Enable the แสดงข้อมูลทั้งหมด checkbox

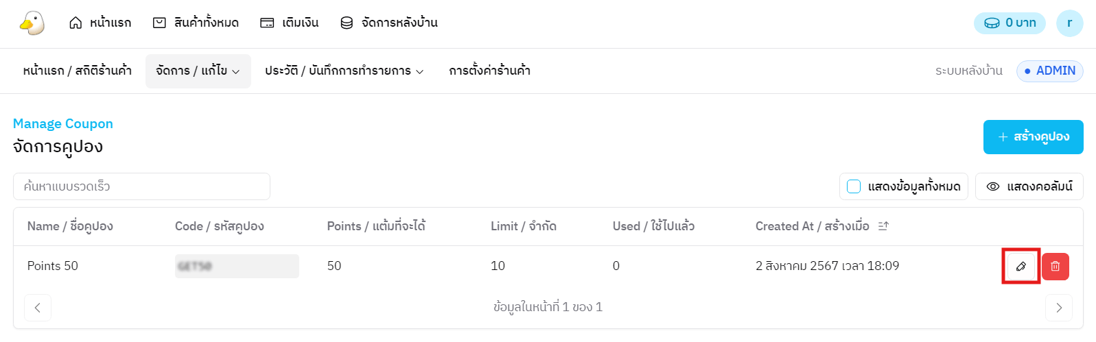click(x=854, y=186)
